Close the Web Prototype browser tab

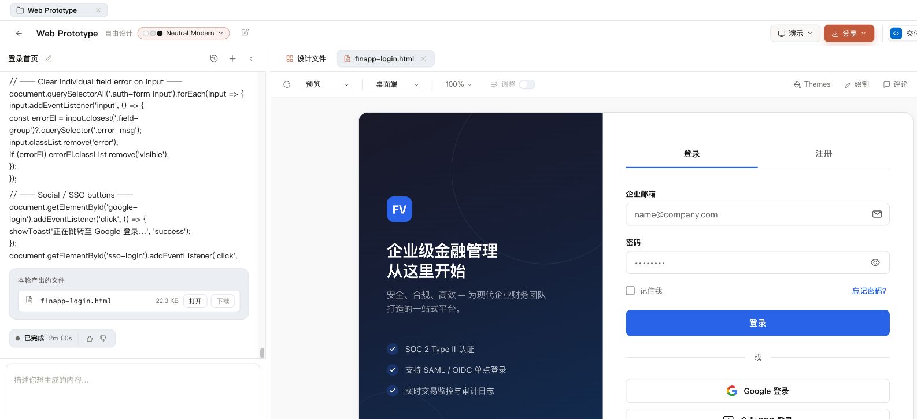tap(98, 10)
